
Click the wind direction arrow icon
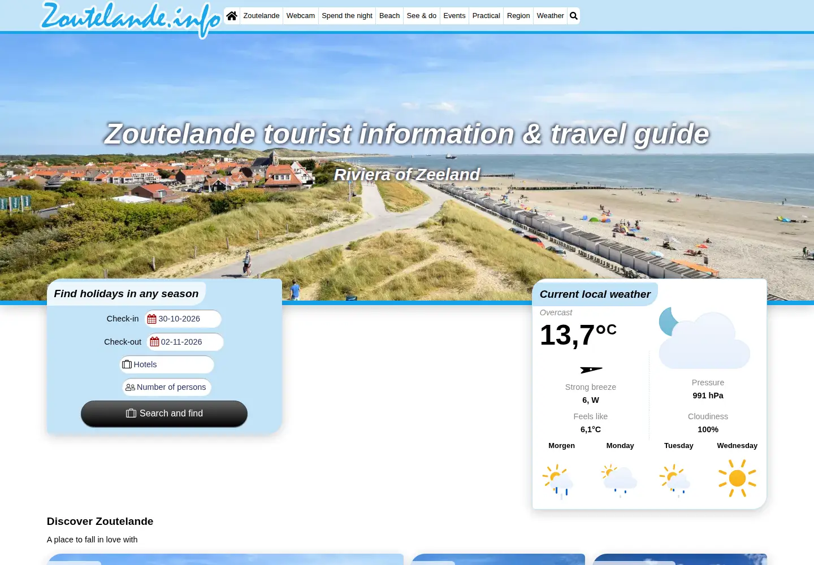[x=591, y=370]
